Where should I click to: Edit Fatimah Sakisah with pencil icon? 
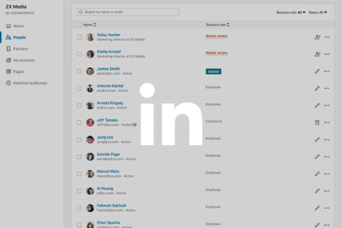pos(317,208)
